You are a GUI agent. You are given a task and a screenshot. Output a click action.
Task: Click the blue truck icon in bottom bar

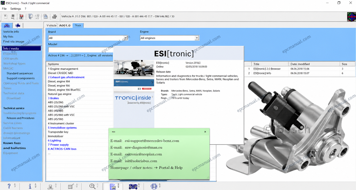[x=133, y=187]
